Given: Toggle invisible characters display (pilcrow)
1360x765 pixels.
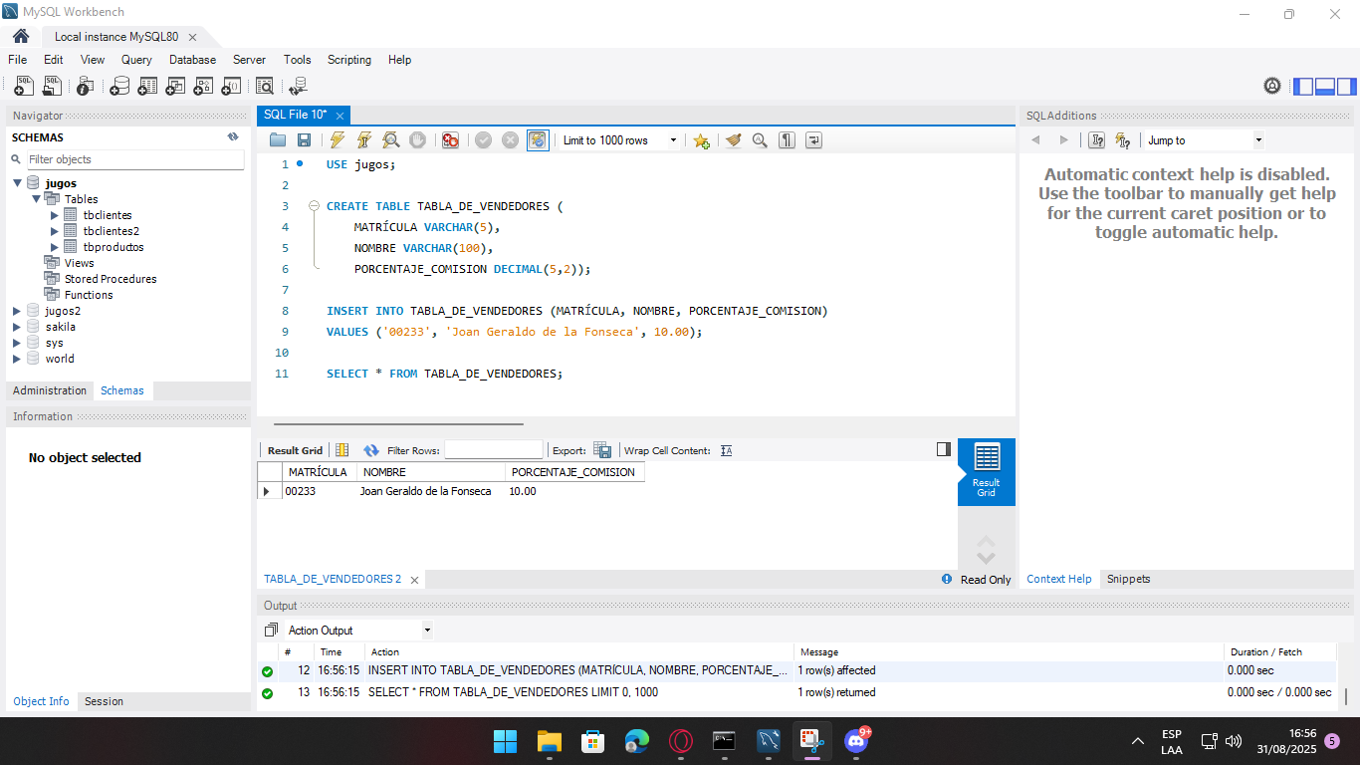Looking at the screenshot, I should coord(787,140).
